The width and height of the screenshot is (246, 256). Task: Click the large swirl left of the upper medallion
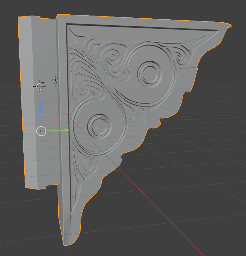point(111,59)
